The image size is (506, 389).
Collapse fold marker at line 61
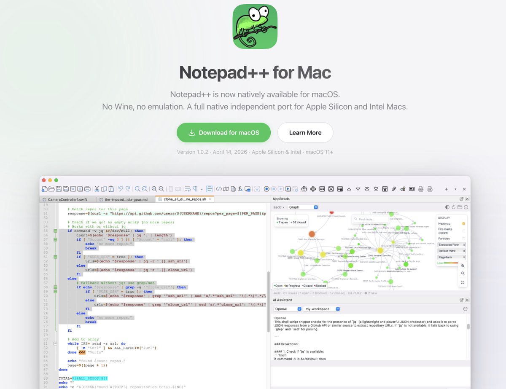tap(55, 257)
